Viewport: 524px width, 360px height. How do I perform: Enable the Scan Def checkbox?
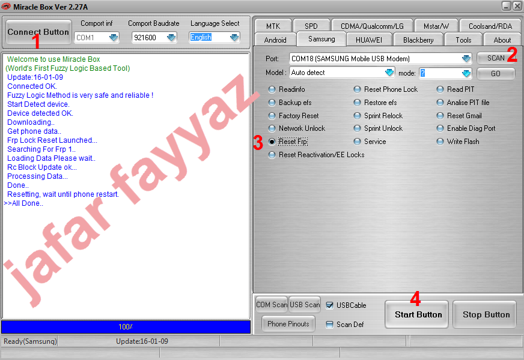point(329,325)
